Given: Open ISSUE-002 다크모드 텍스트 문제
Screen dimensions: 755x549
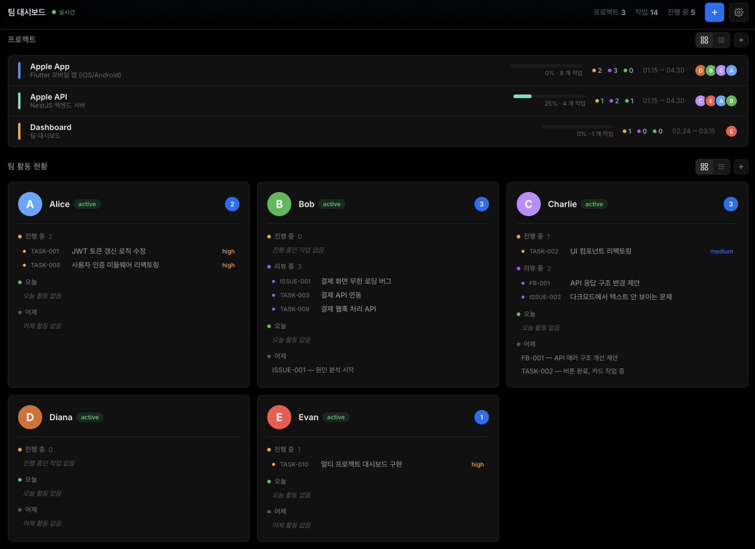Looking at the screenshot, I should click(x=627, y=297).
